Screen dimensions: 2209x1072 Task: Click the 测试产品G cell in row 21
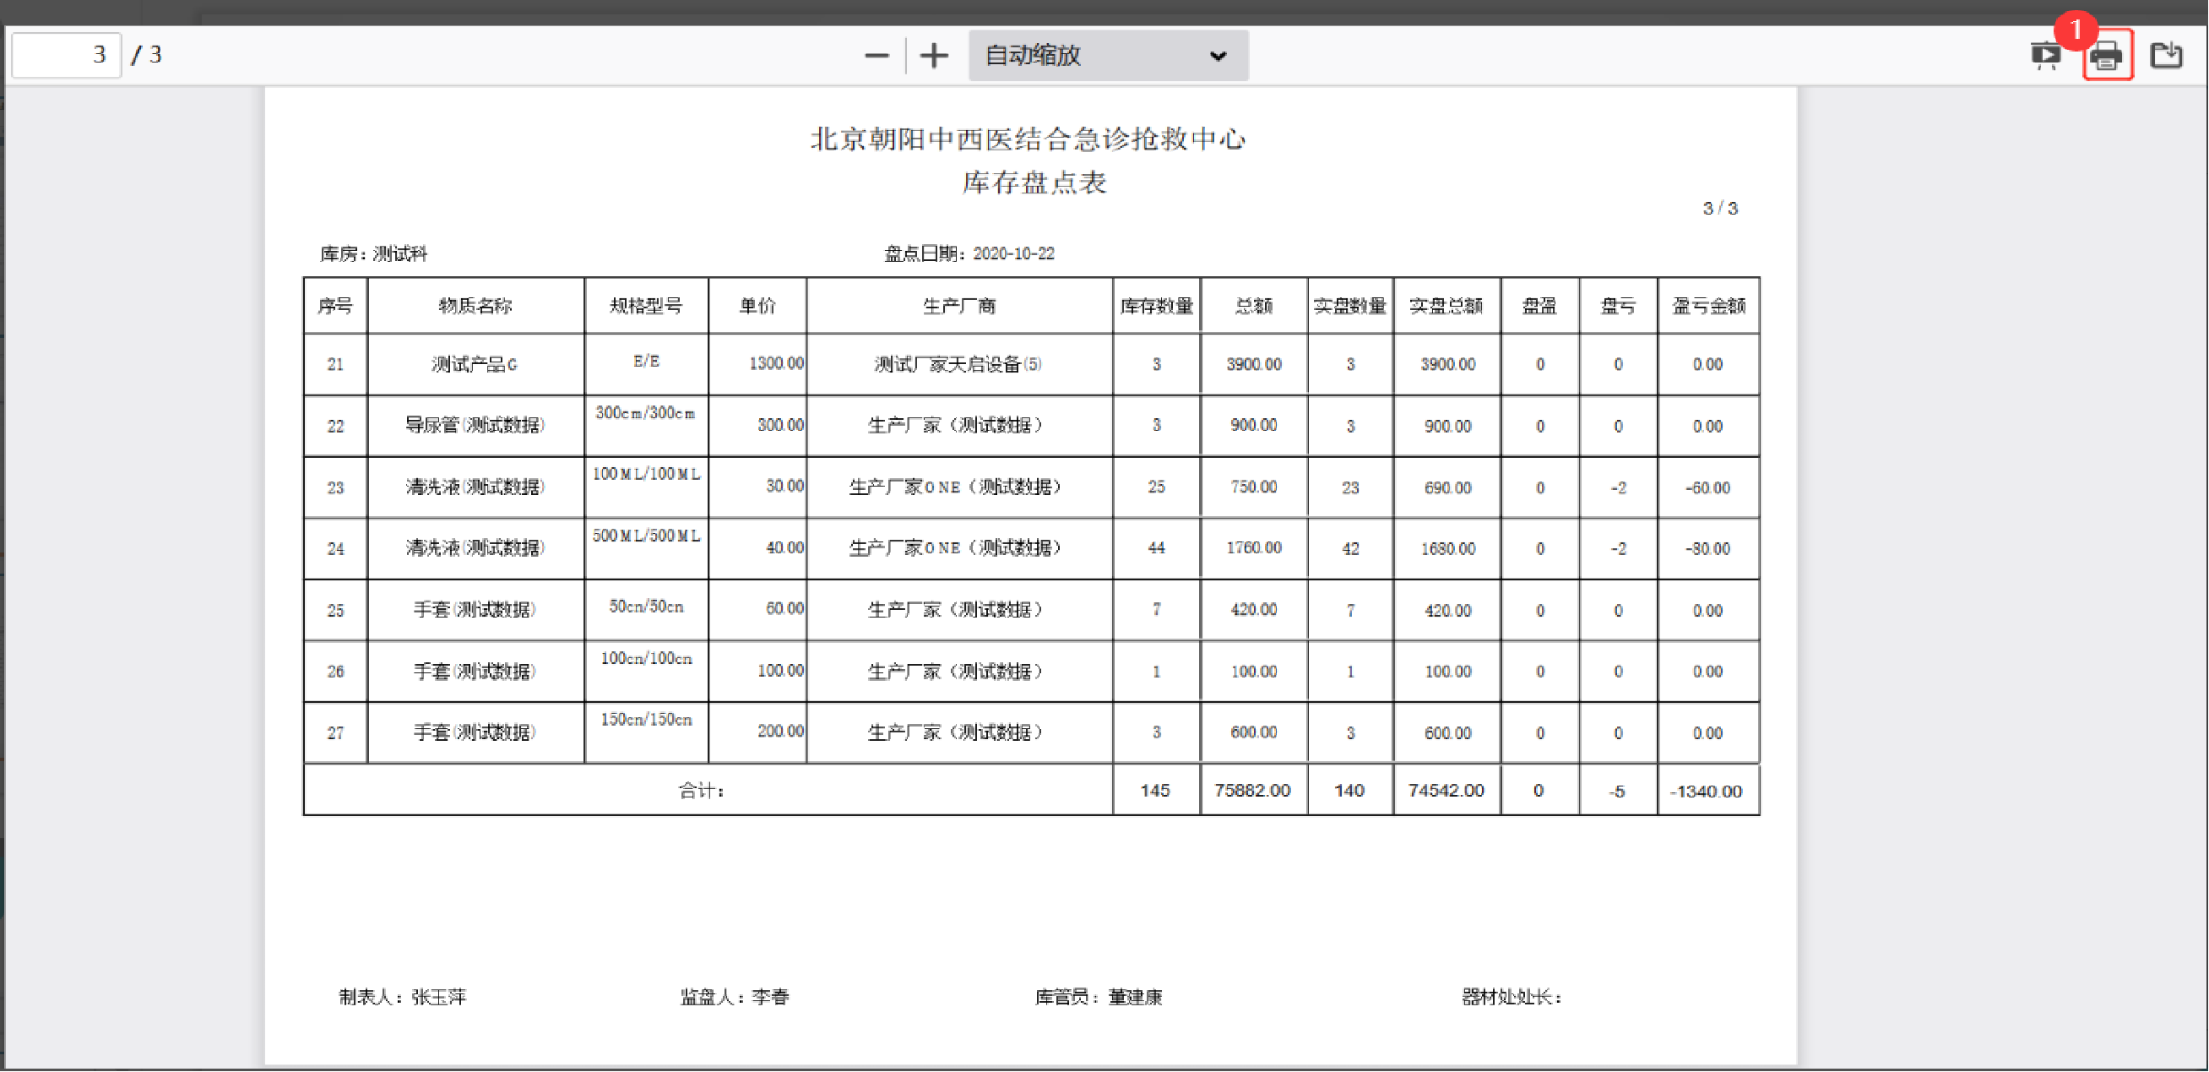[x=475, y=364]
